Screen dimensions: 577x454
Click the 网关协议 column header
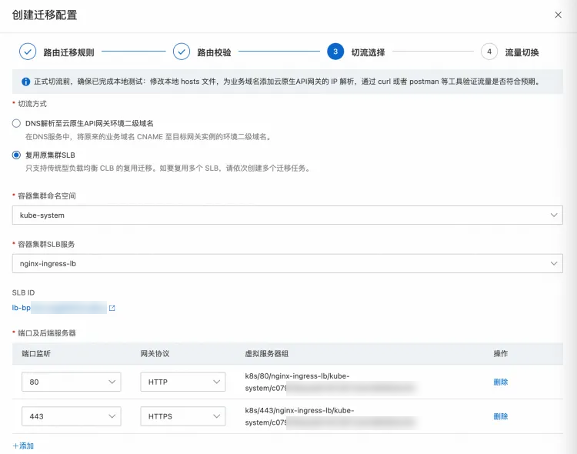pyautogui.click(x=155, y=353)
